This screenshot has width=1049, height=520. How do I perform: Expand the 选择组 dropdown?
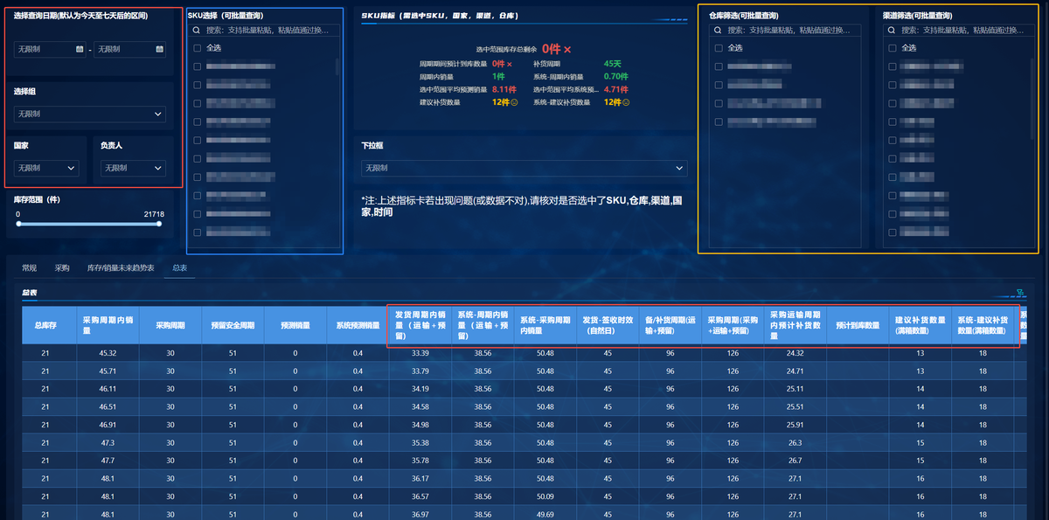(x=90, y=114)
